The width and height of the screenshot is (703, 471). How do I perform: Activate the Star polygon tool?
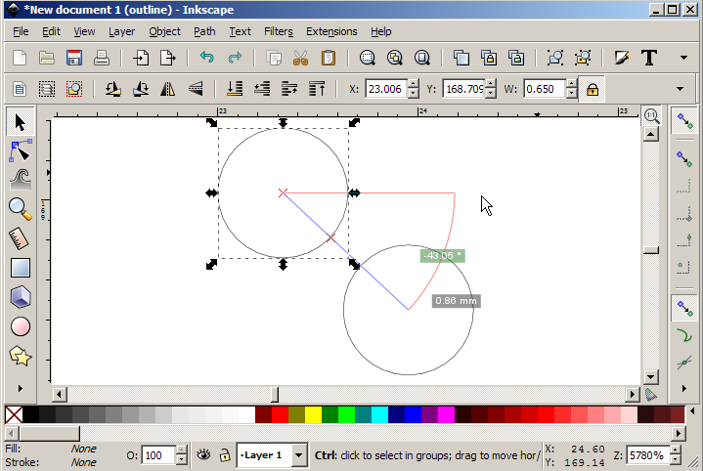(20, 355)
